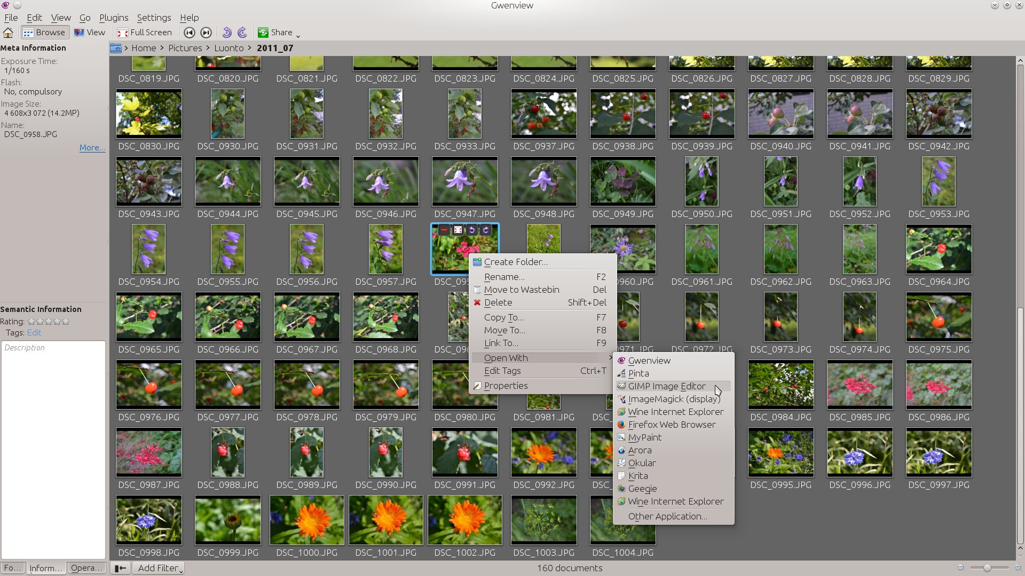Click Edit link next to Tags
This screenshot has height=576, width=1025.
pos(34,333)
